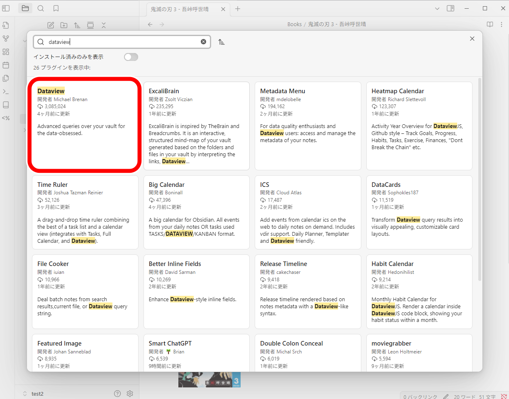View the Habit Calendar plugin
The width and height of the screenshot is (509, 399).
point(419,292)
